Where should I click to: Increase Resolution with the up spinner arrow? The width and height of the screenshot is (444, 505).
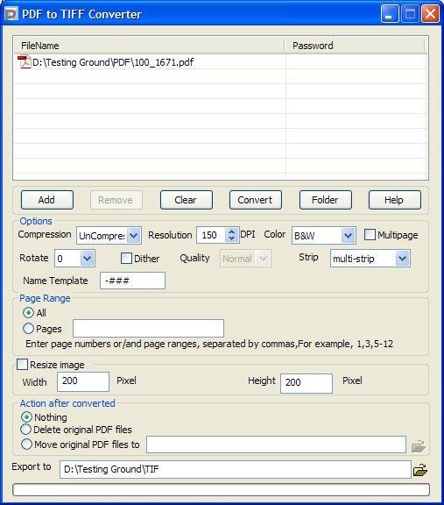point(232,231)
